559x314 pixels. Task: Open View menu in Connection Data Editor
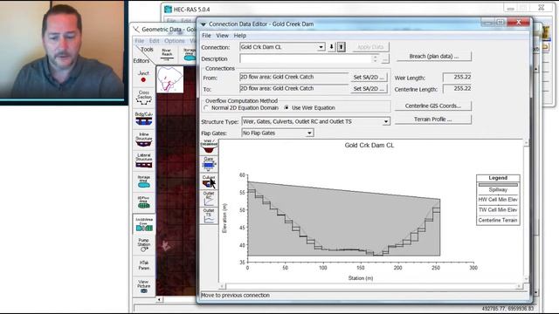(222, 36)
